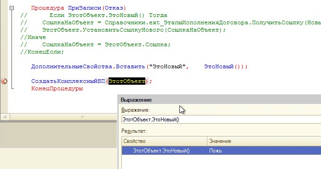Viewport: 321px width, 169px height.
Task: Click the commented //Иначе line
Action: click(33, 37)
